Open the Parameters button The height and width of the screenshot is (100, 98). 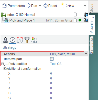[13, 6]
